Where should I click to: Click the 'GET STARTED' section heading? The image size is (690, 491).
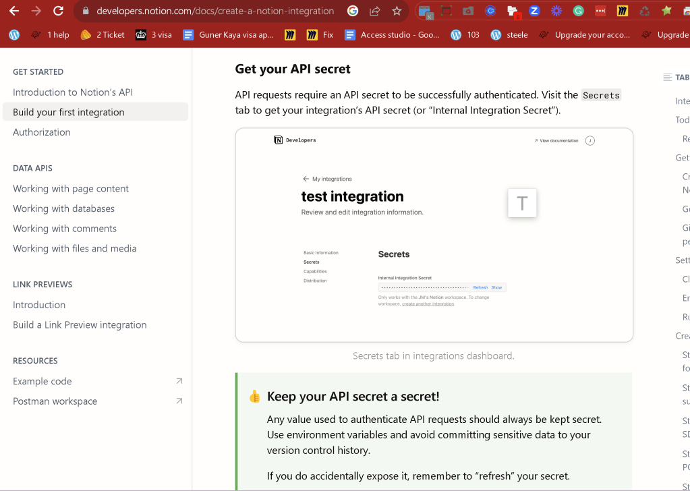[38, 72]
